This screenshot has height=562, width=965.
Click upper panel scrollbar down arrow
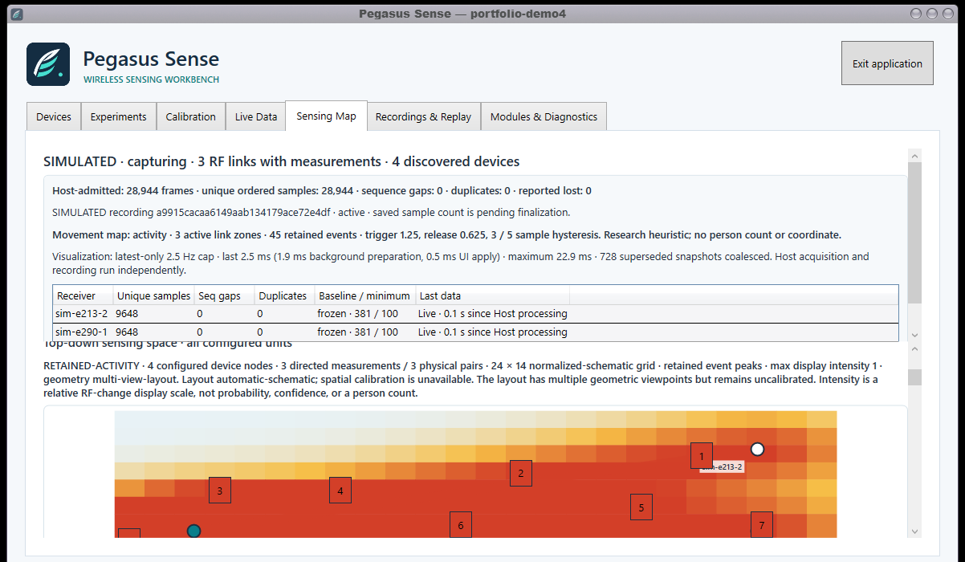[915, 335]
